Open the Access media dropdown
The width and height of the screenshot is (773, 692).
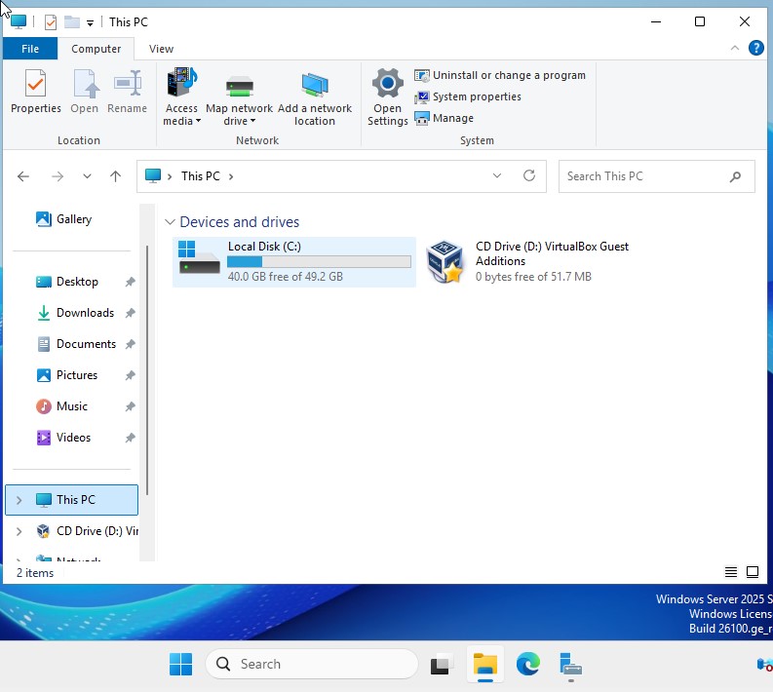coord(181,115)
